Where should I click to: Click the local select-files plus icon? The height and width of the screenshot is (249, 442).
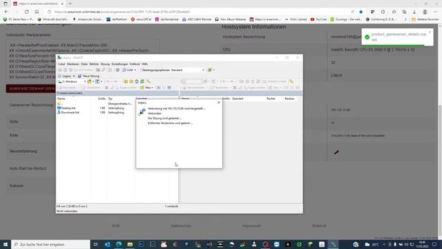(158, 88)
